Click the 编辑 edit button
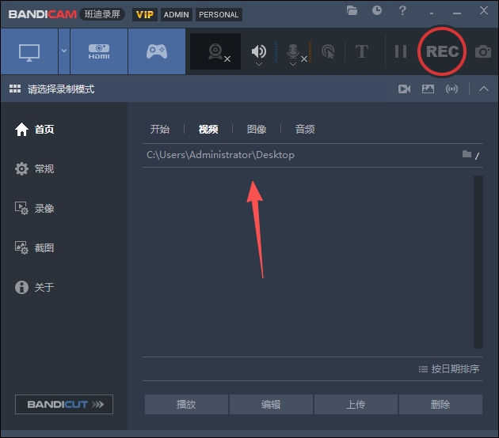The height and width of the screenshot is (438, 499). [x=271, y=404]
